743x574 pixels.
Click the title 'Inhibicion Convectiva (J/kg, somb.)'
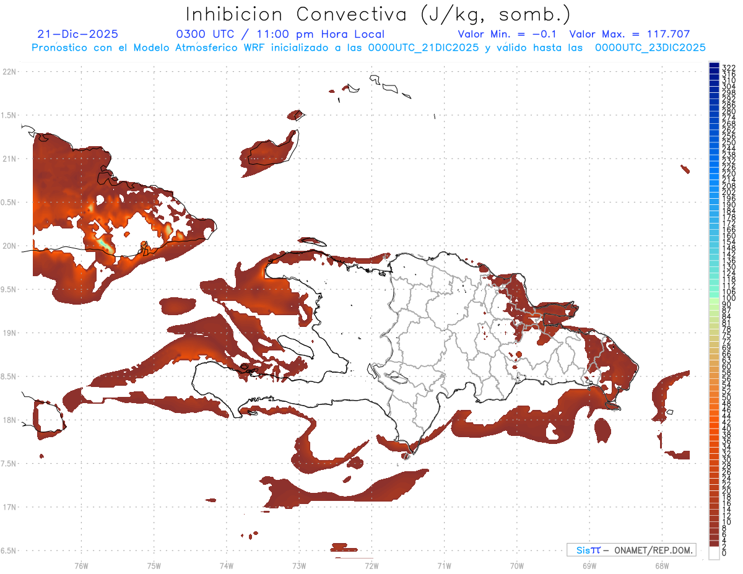[x=377, y=14]
